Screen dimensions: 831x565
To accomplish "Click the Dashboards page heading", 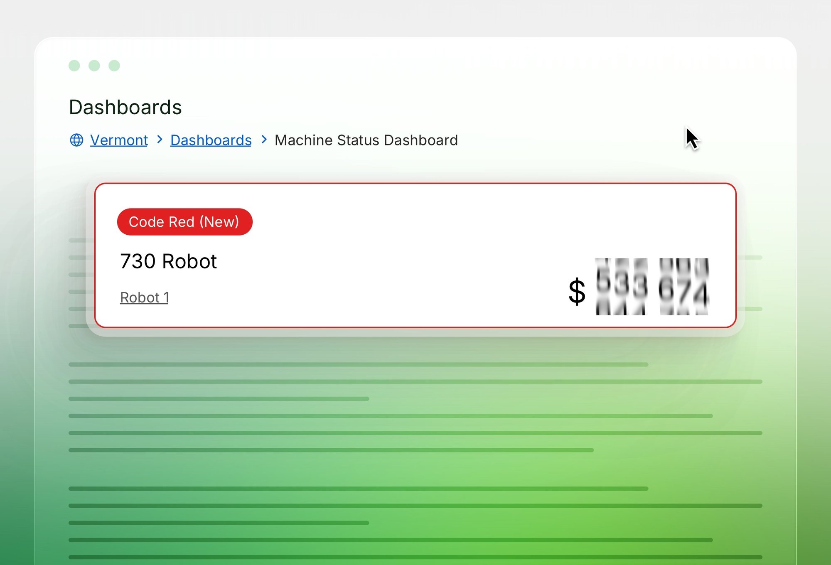I will (125, 107).
